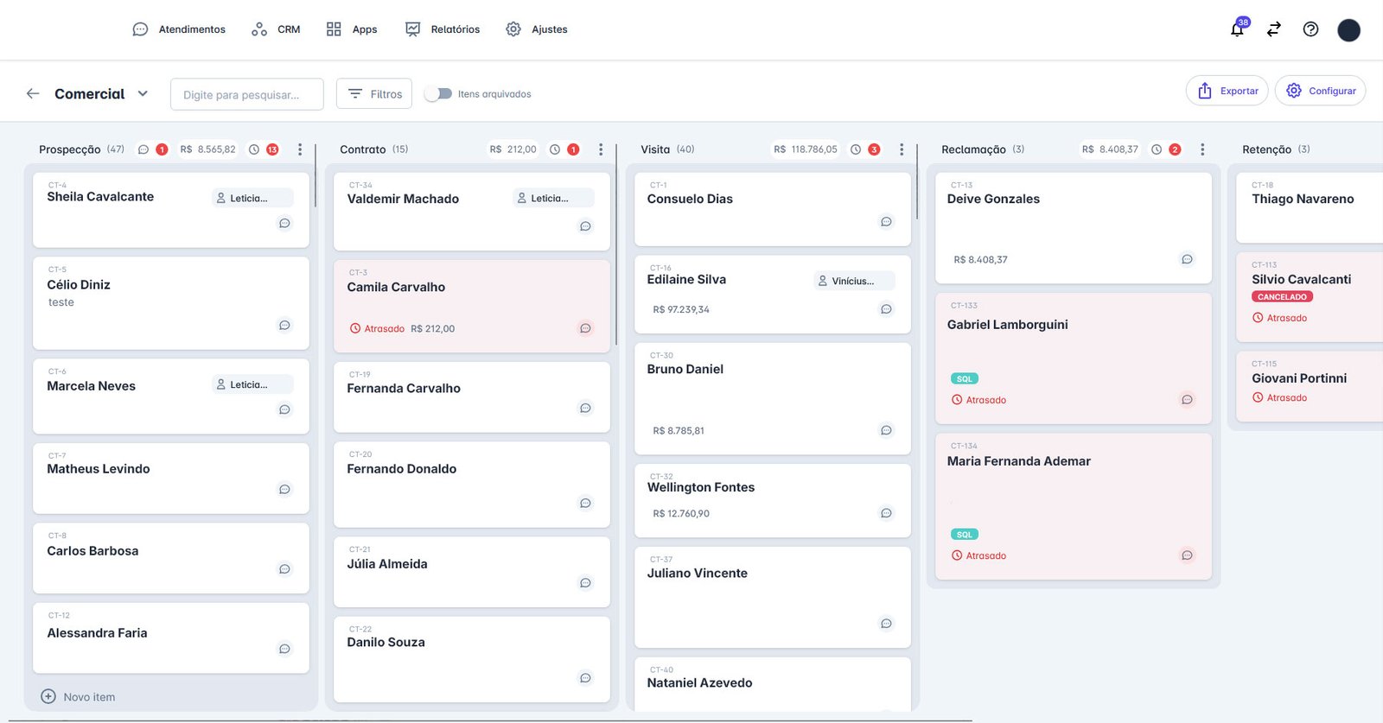Click Leticia assignee on Sheila Cavalcante card
Image resolution: width=1383 pixels, height=723 pixels.
pyautogui.click(x=252, y=198)
